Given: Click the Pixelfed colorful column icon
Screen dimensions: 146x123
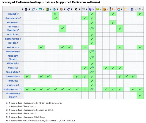Looking at the screenshot, I should 119,9.
